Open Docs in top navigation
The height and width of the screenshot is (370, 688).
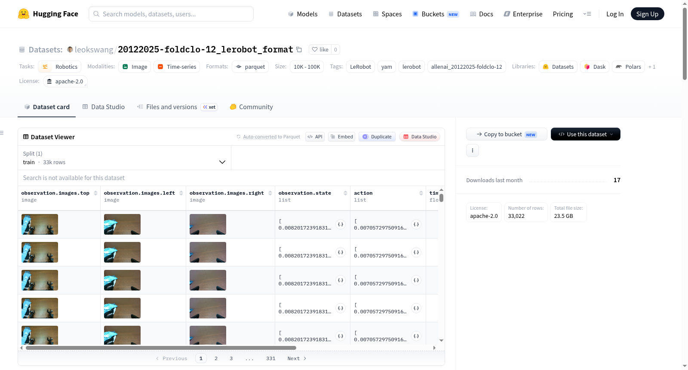[x=481, y=14]
